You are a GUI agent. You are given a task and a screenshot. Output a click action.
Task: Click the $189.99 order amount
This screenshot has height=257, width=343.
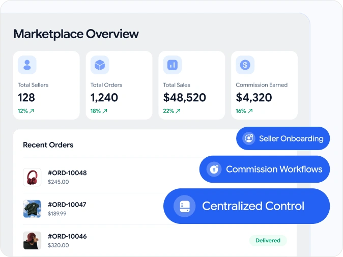point(57,213)
